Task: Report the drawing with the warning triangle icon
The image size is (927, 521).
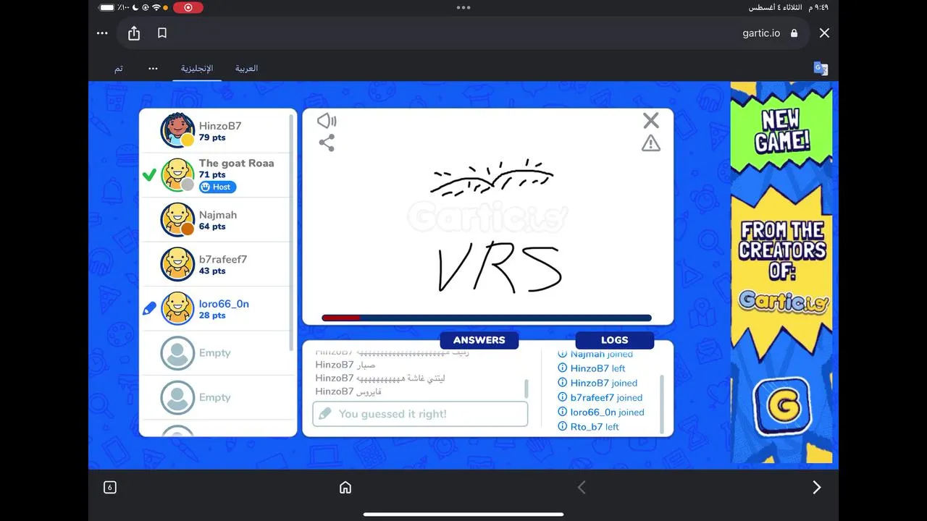Action: point(651,143)
